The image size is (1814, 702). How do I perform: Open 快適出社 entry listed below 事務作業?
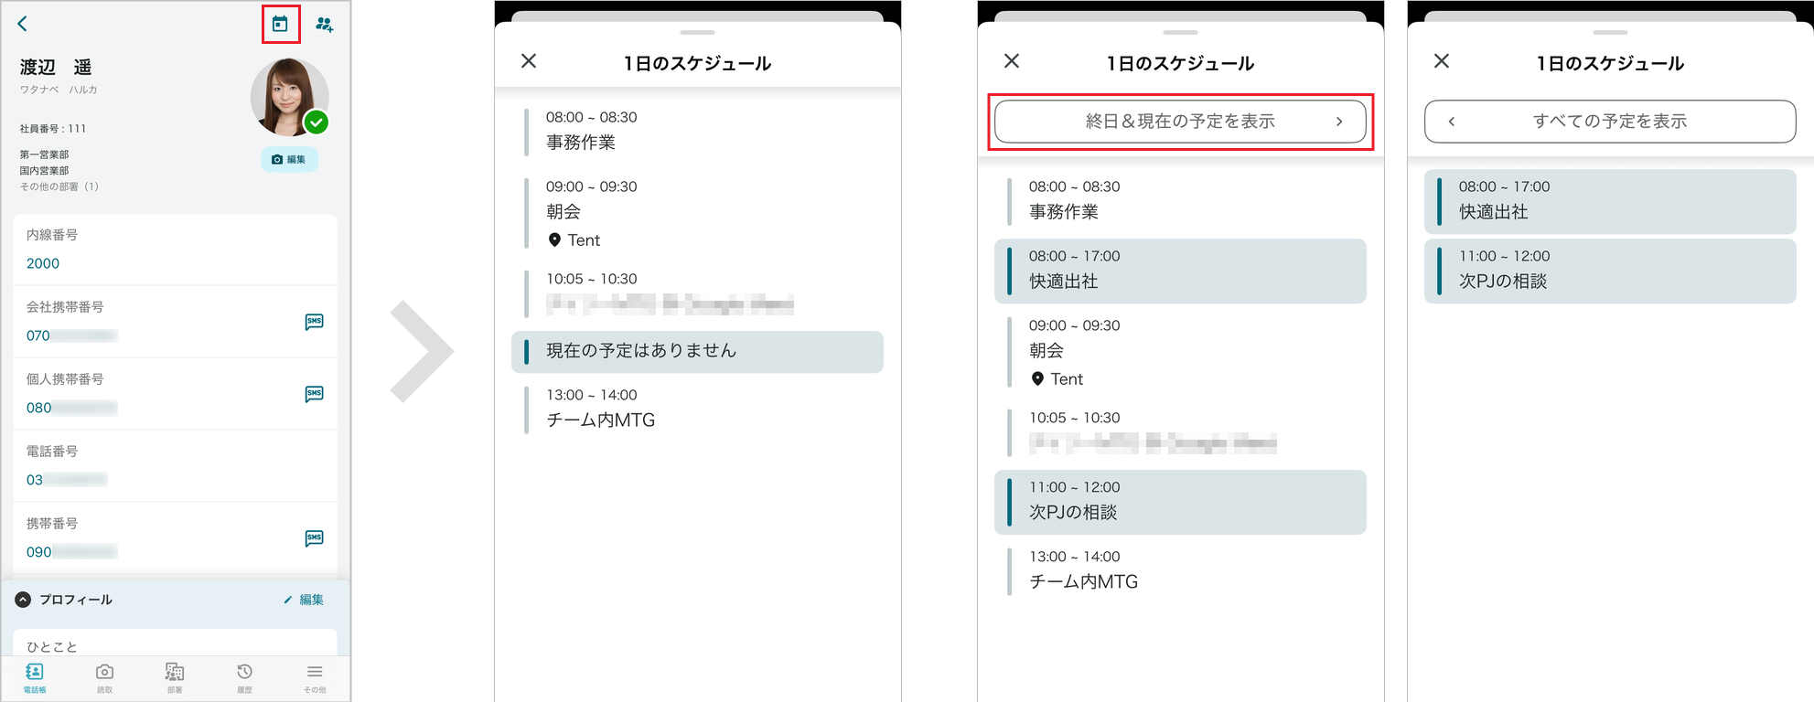click(1180, 271)
